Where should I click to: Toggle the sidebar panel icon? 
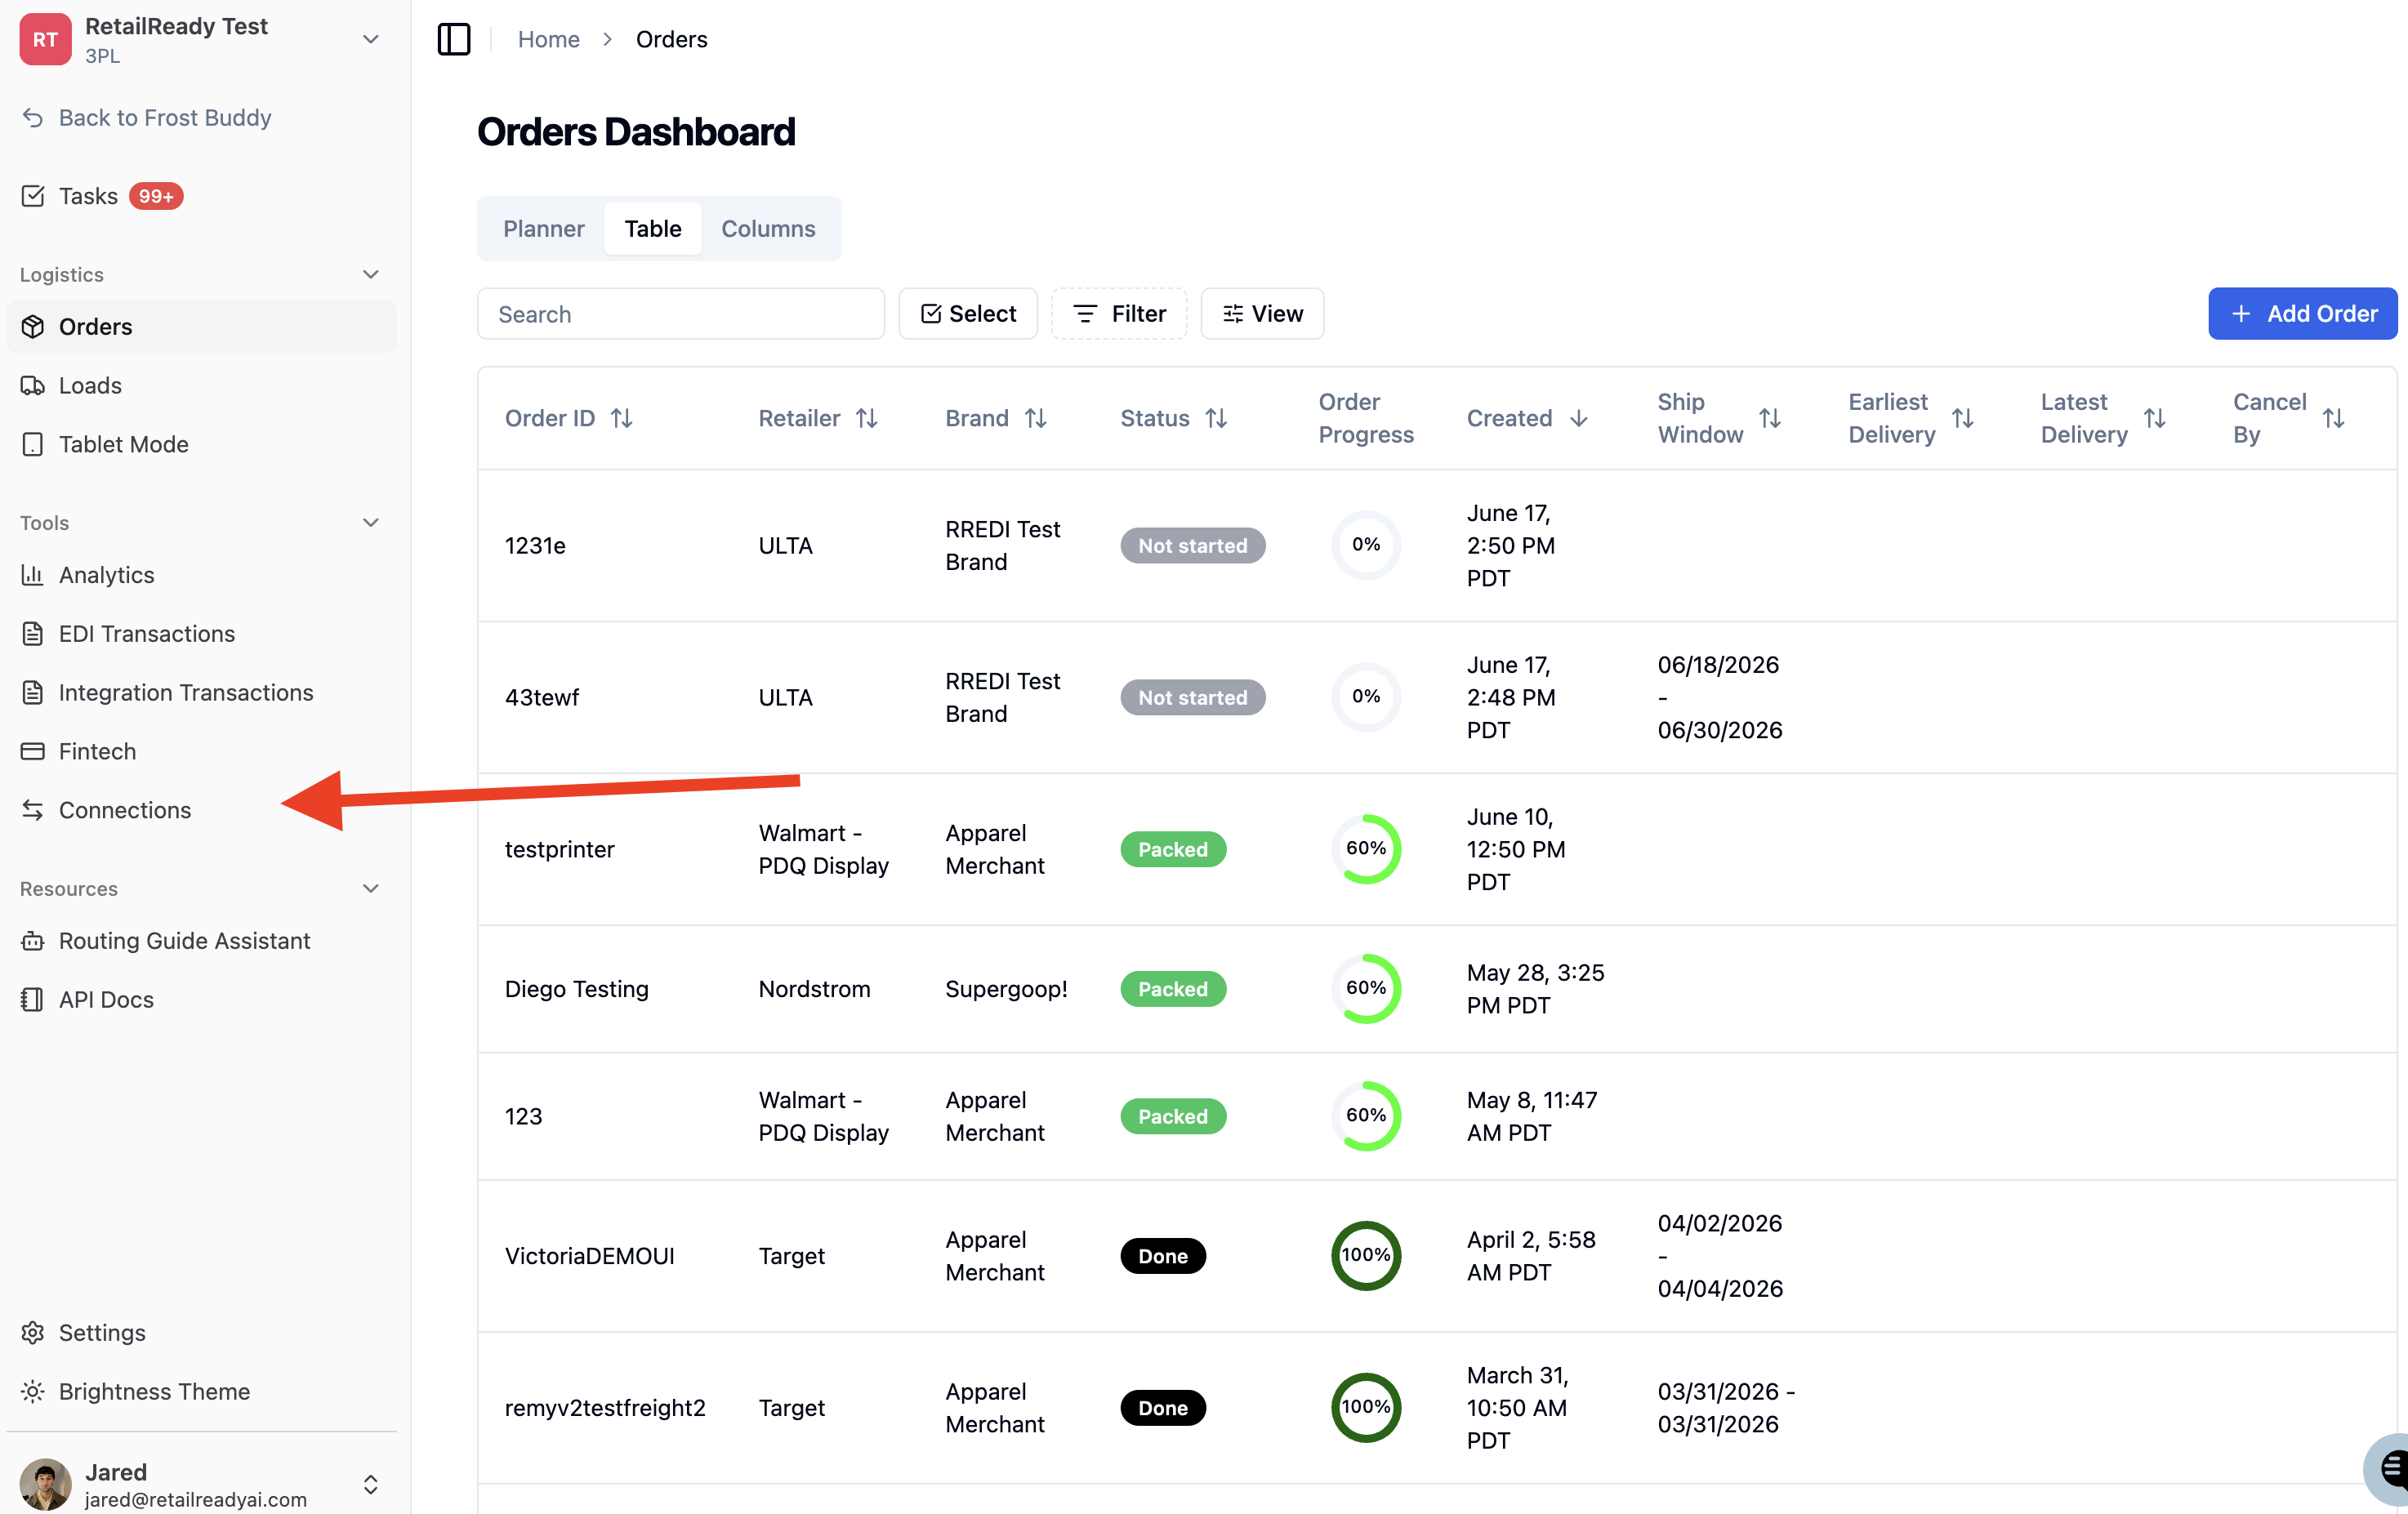pyautogui.click(x=454, y=39)
